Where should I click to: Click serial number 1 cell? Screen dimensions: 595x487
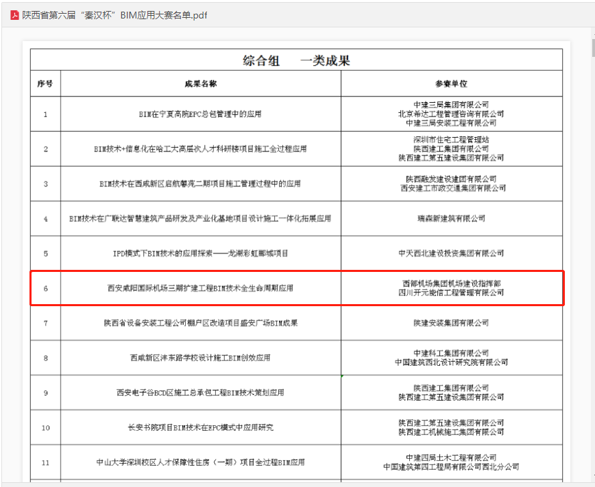coord(45,114)
